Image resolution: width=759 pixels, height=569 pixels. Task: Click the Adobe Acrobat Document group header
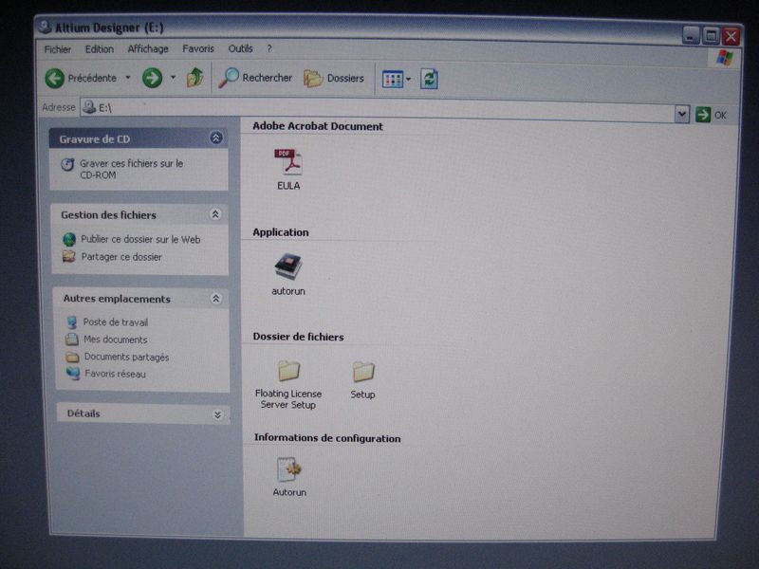(x=318, y=126)
